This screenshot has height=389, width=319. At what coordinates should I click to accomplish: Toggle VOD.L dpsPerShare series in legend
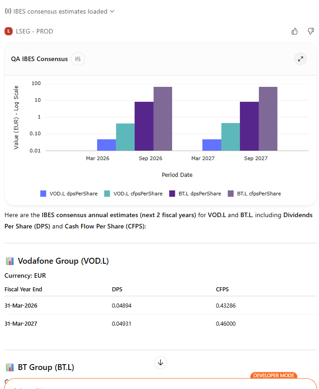(73, 194)
